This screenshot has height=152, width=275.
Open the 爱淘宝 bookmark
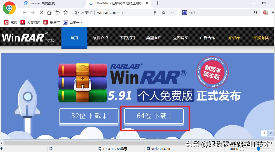point(52,22)
